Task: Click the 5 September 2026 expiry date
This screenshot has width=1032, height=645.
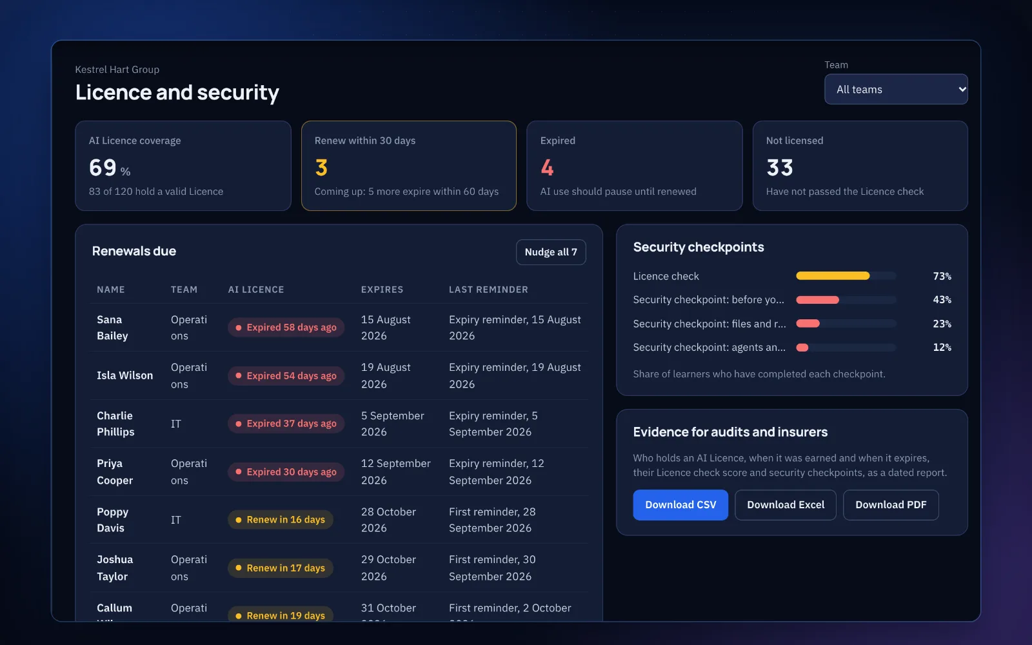Action: [393, 424]
